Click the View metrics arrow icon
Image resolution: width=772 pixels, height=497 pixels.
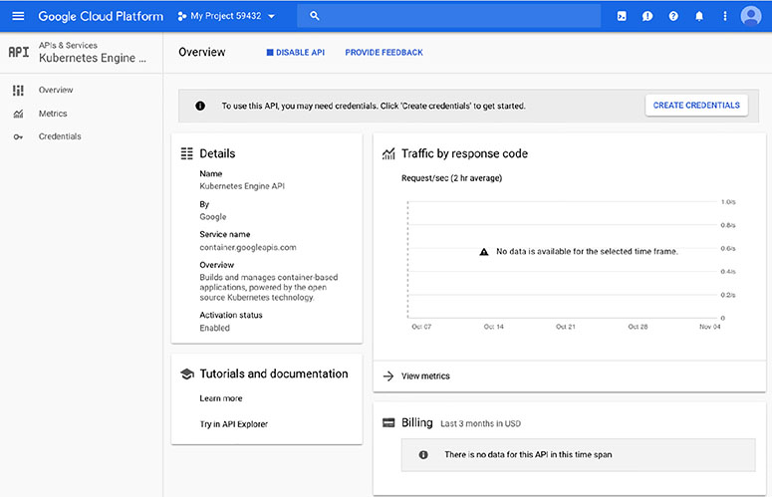click(x=388, y=375)
